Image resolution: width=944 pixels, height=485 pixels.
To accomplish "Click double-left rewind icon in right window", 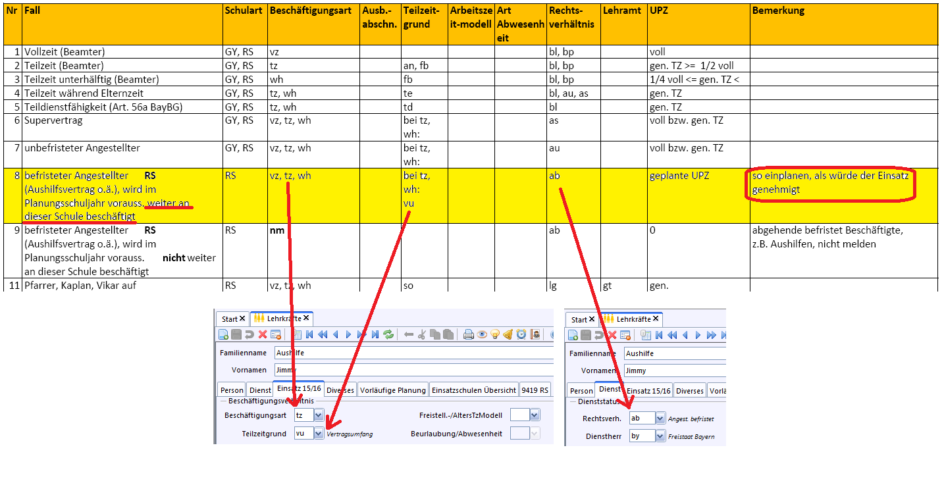I will (672, 335).
